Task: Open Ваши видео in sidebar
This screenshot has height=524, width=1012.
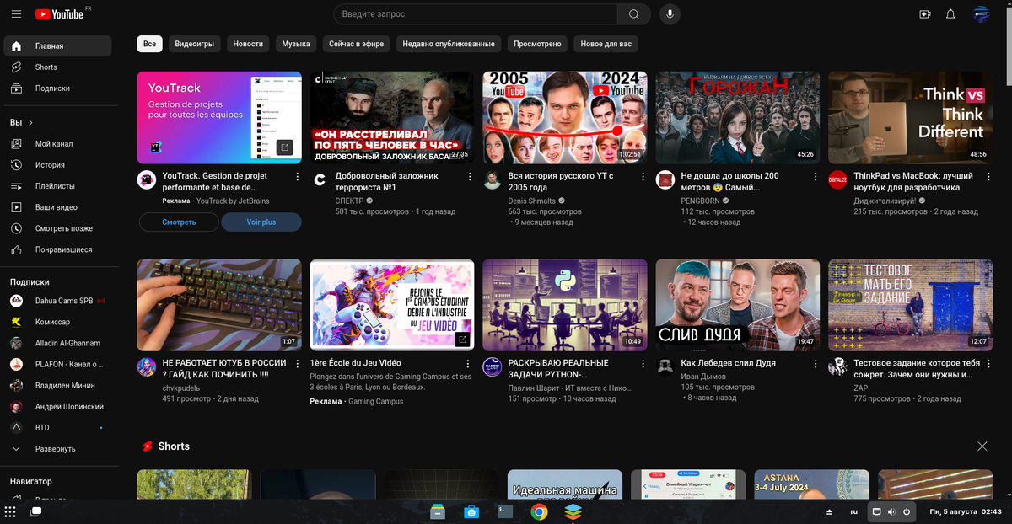Action: pyautogui.click(x=57, y=207)
